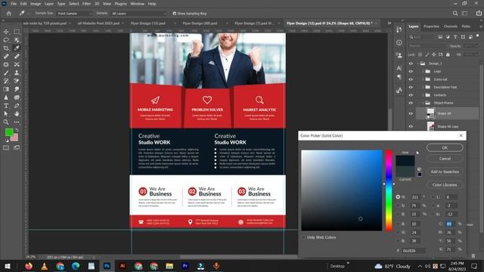Viewport: 484px width, 272px height.
Task: Switch to the Properties panel tab
Action: tap(431, 26)
